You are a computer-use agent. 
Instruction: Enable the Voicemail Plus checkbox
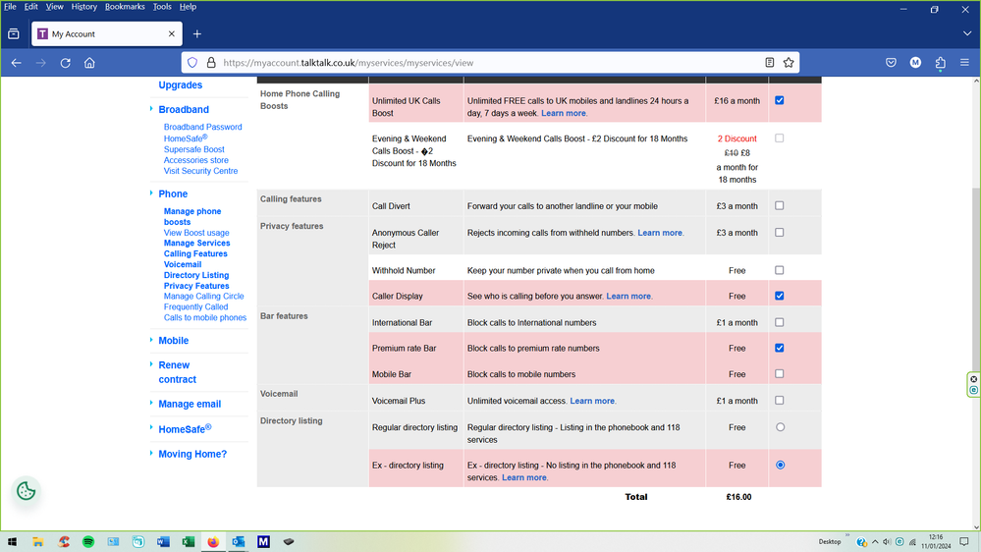[x=780, y=401]
